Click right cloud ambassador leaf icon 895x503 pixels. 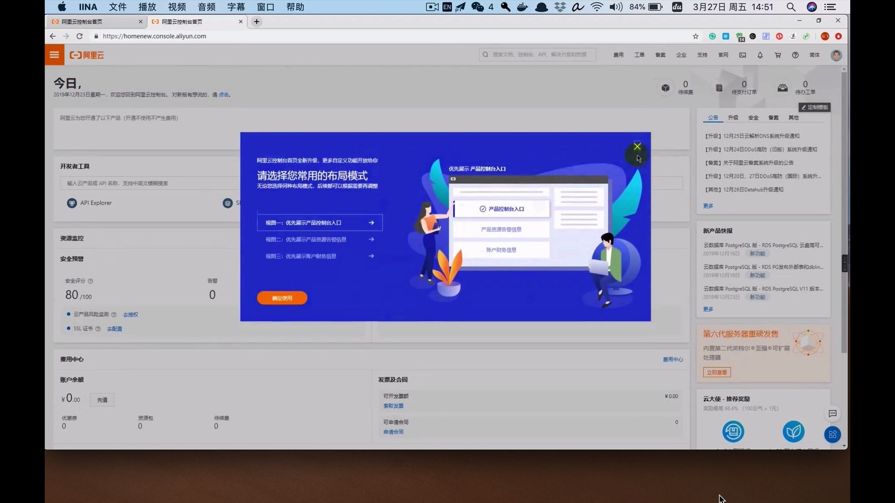pos(793,431)
